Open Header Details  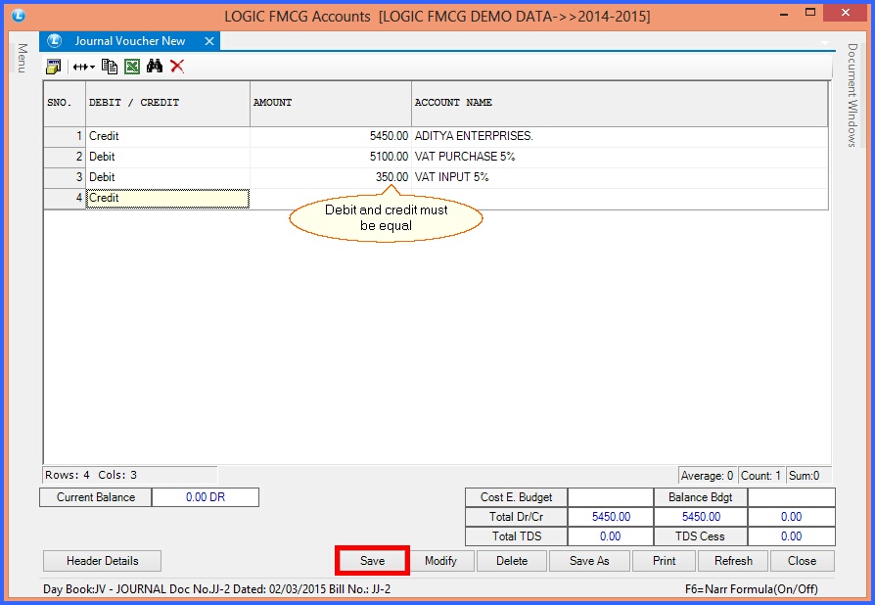click(102, 561)
